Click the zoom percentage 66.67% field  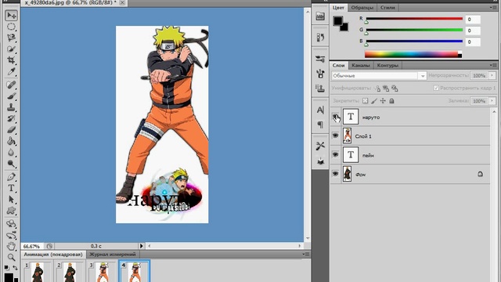coord(31,246)
